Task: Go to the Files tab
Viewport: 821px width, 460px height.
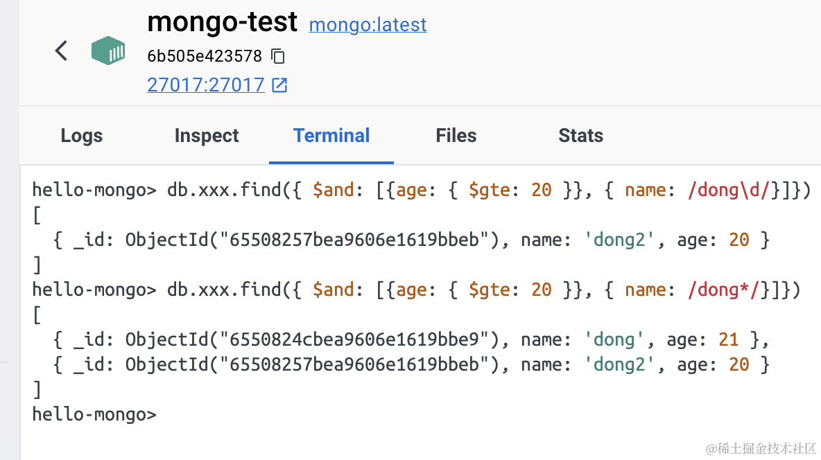Action: click(456, 136)
